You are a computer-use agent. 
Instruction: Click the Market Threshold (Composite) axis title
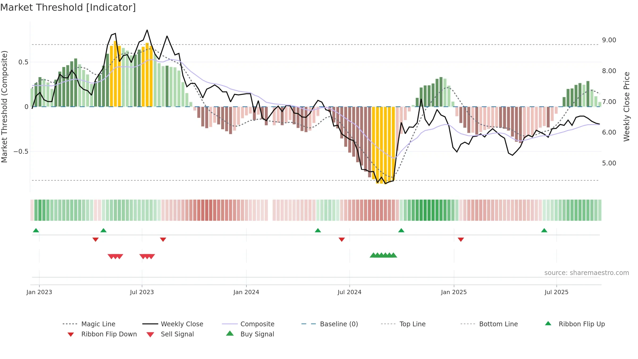(x=4, y=107)
